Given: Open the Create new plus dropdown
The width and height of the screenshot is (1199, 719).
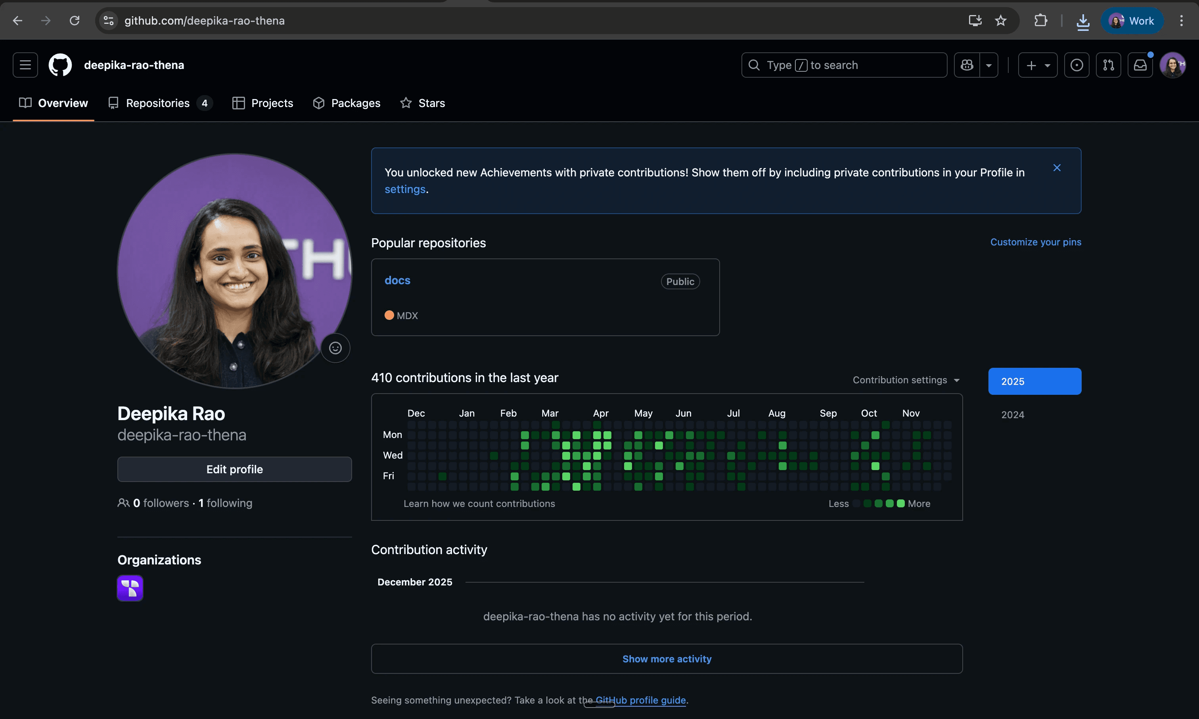Looking at the screenshot, I should point(1038,65).
